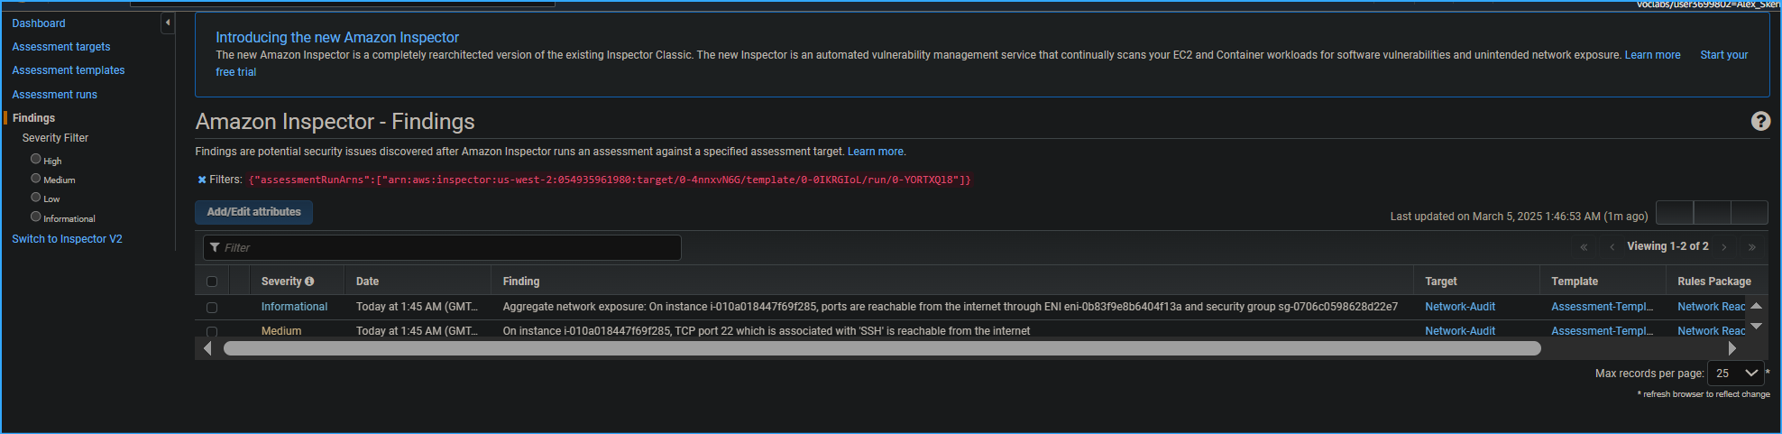Image resolution: width=1782 pixels, height=434 pixels.
Task: Click the Switch to Inspector V2 link
Action: (67, 239)
